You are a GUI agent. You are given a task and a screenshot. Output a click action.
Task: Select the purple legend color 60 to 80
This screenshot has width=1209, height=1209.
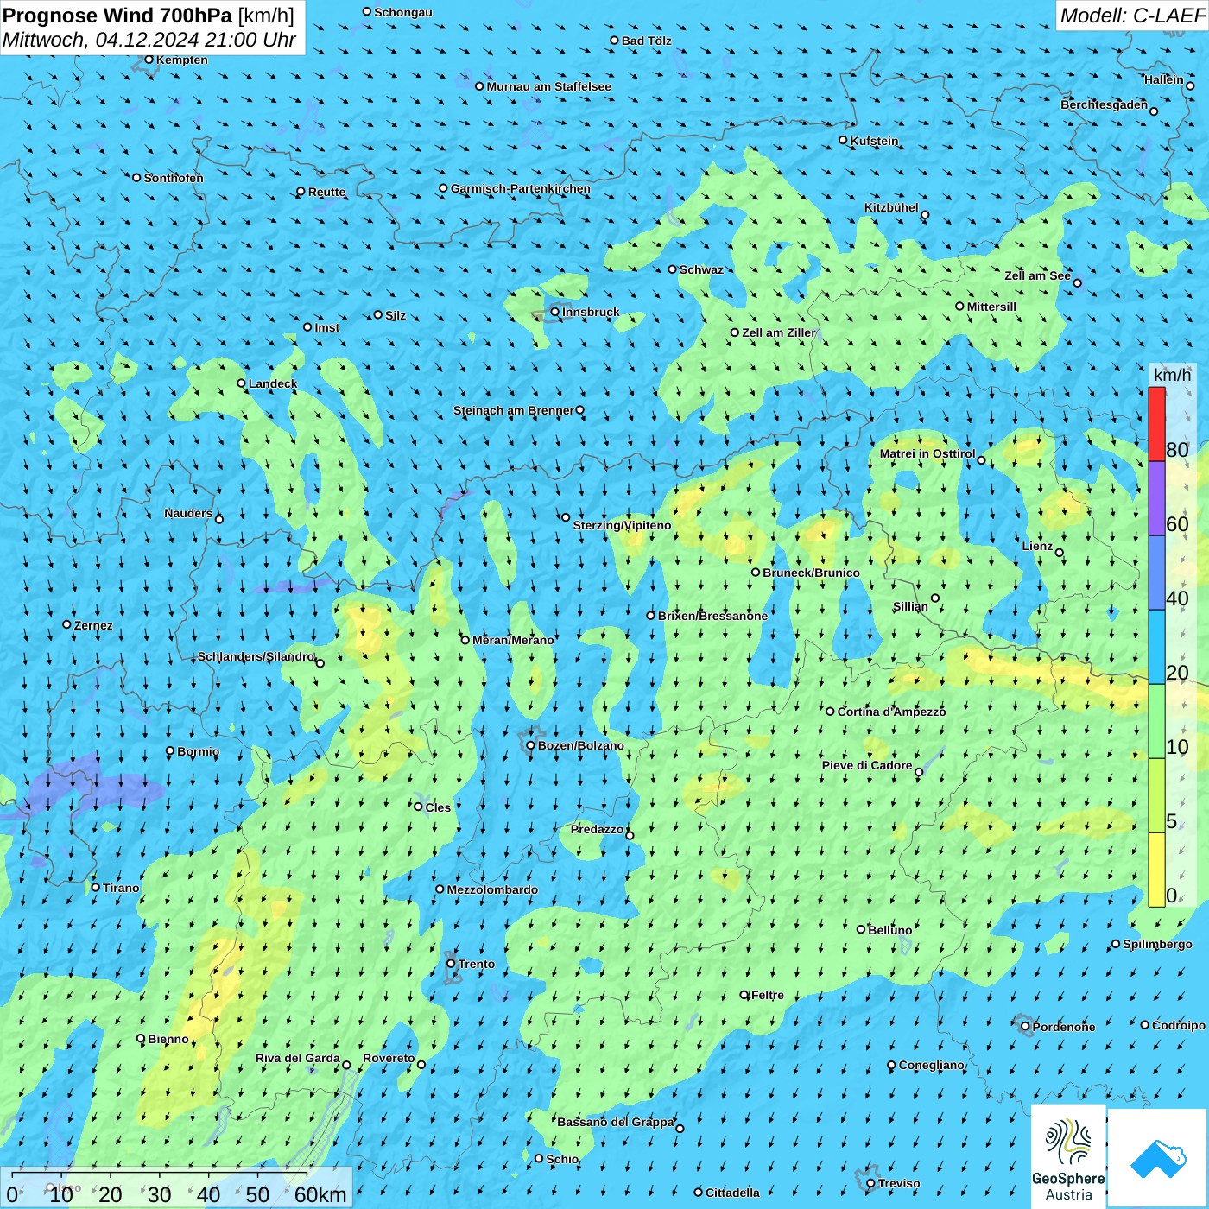1156,498
